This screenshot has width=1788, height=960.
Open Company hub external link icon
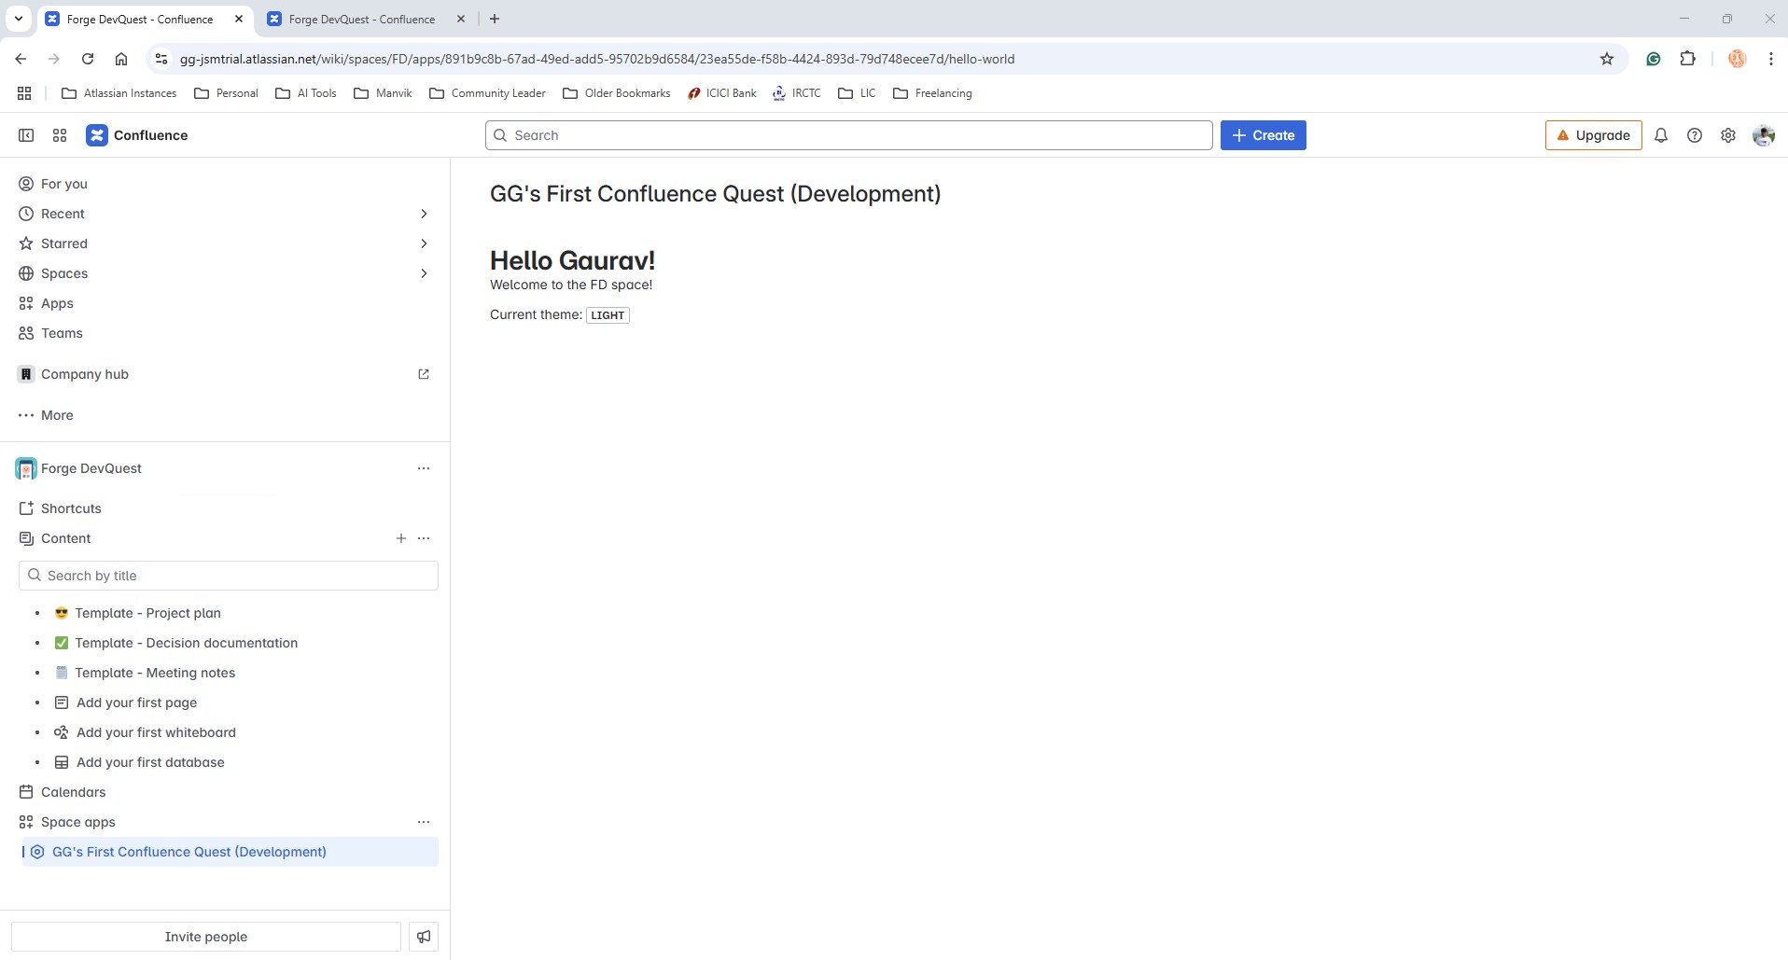424,374
